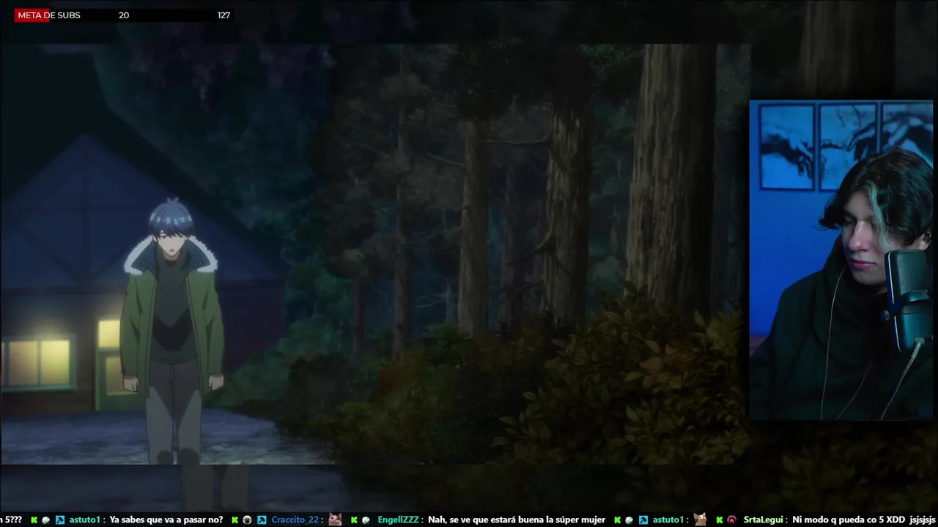Click the META DE SUBS goal progress bar
938x527 pixels.
(x=123, y=15)
